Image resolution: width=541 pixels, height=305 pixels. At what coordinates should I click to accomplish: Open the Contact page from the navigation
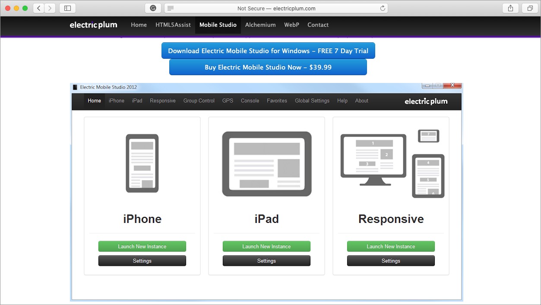coord(318,25)
